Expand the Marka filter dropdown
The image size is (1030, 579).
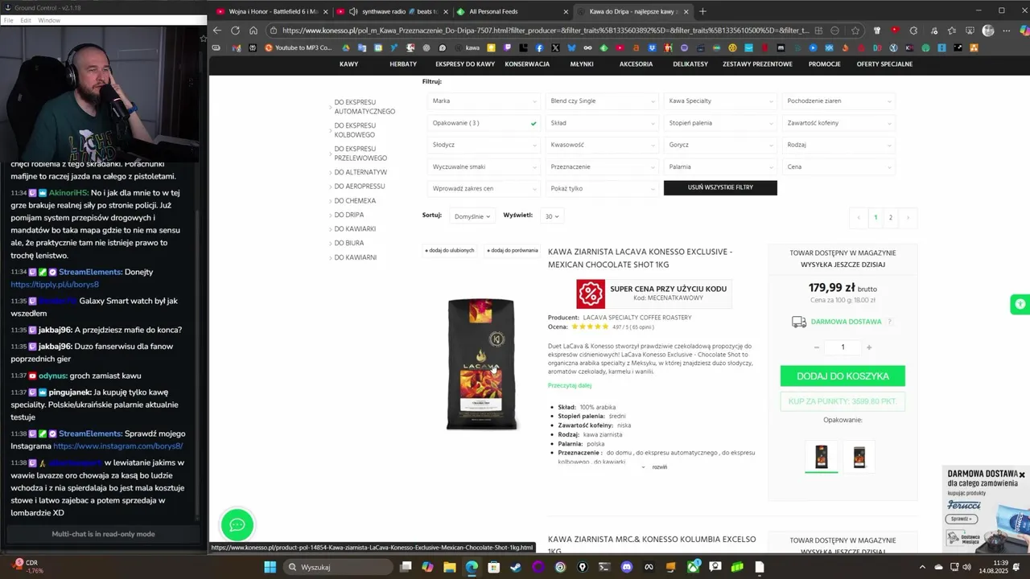coord(484,101)
